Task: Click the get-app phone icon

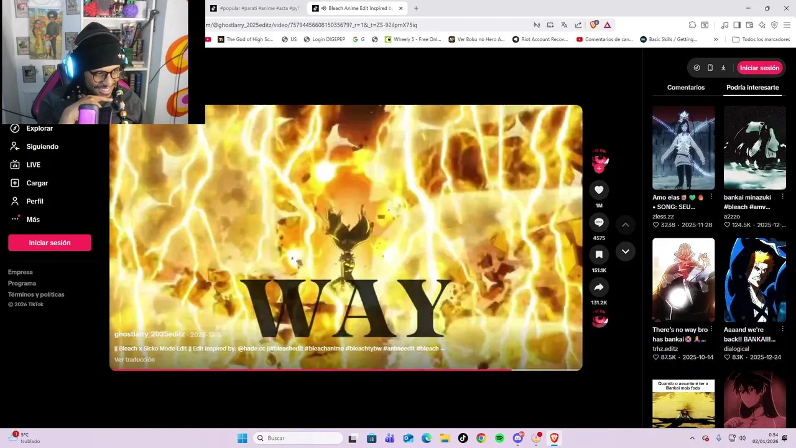Action: (710, 68)
